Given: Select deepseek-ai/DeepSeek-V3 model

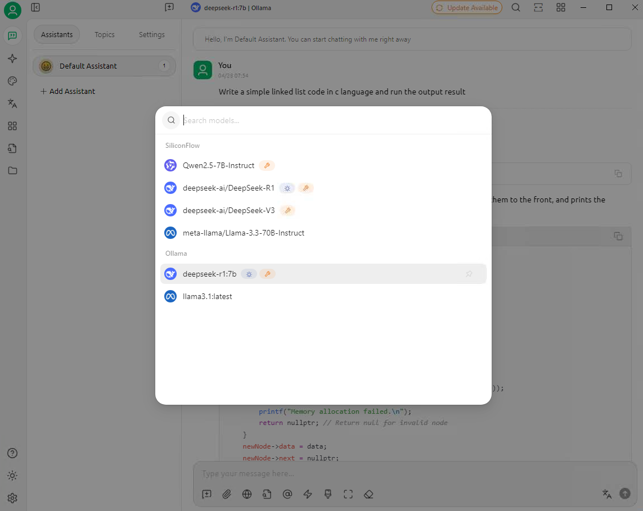Looking at the screenshot, I should 323,211.
